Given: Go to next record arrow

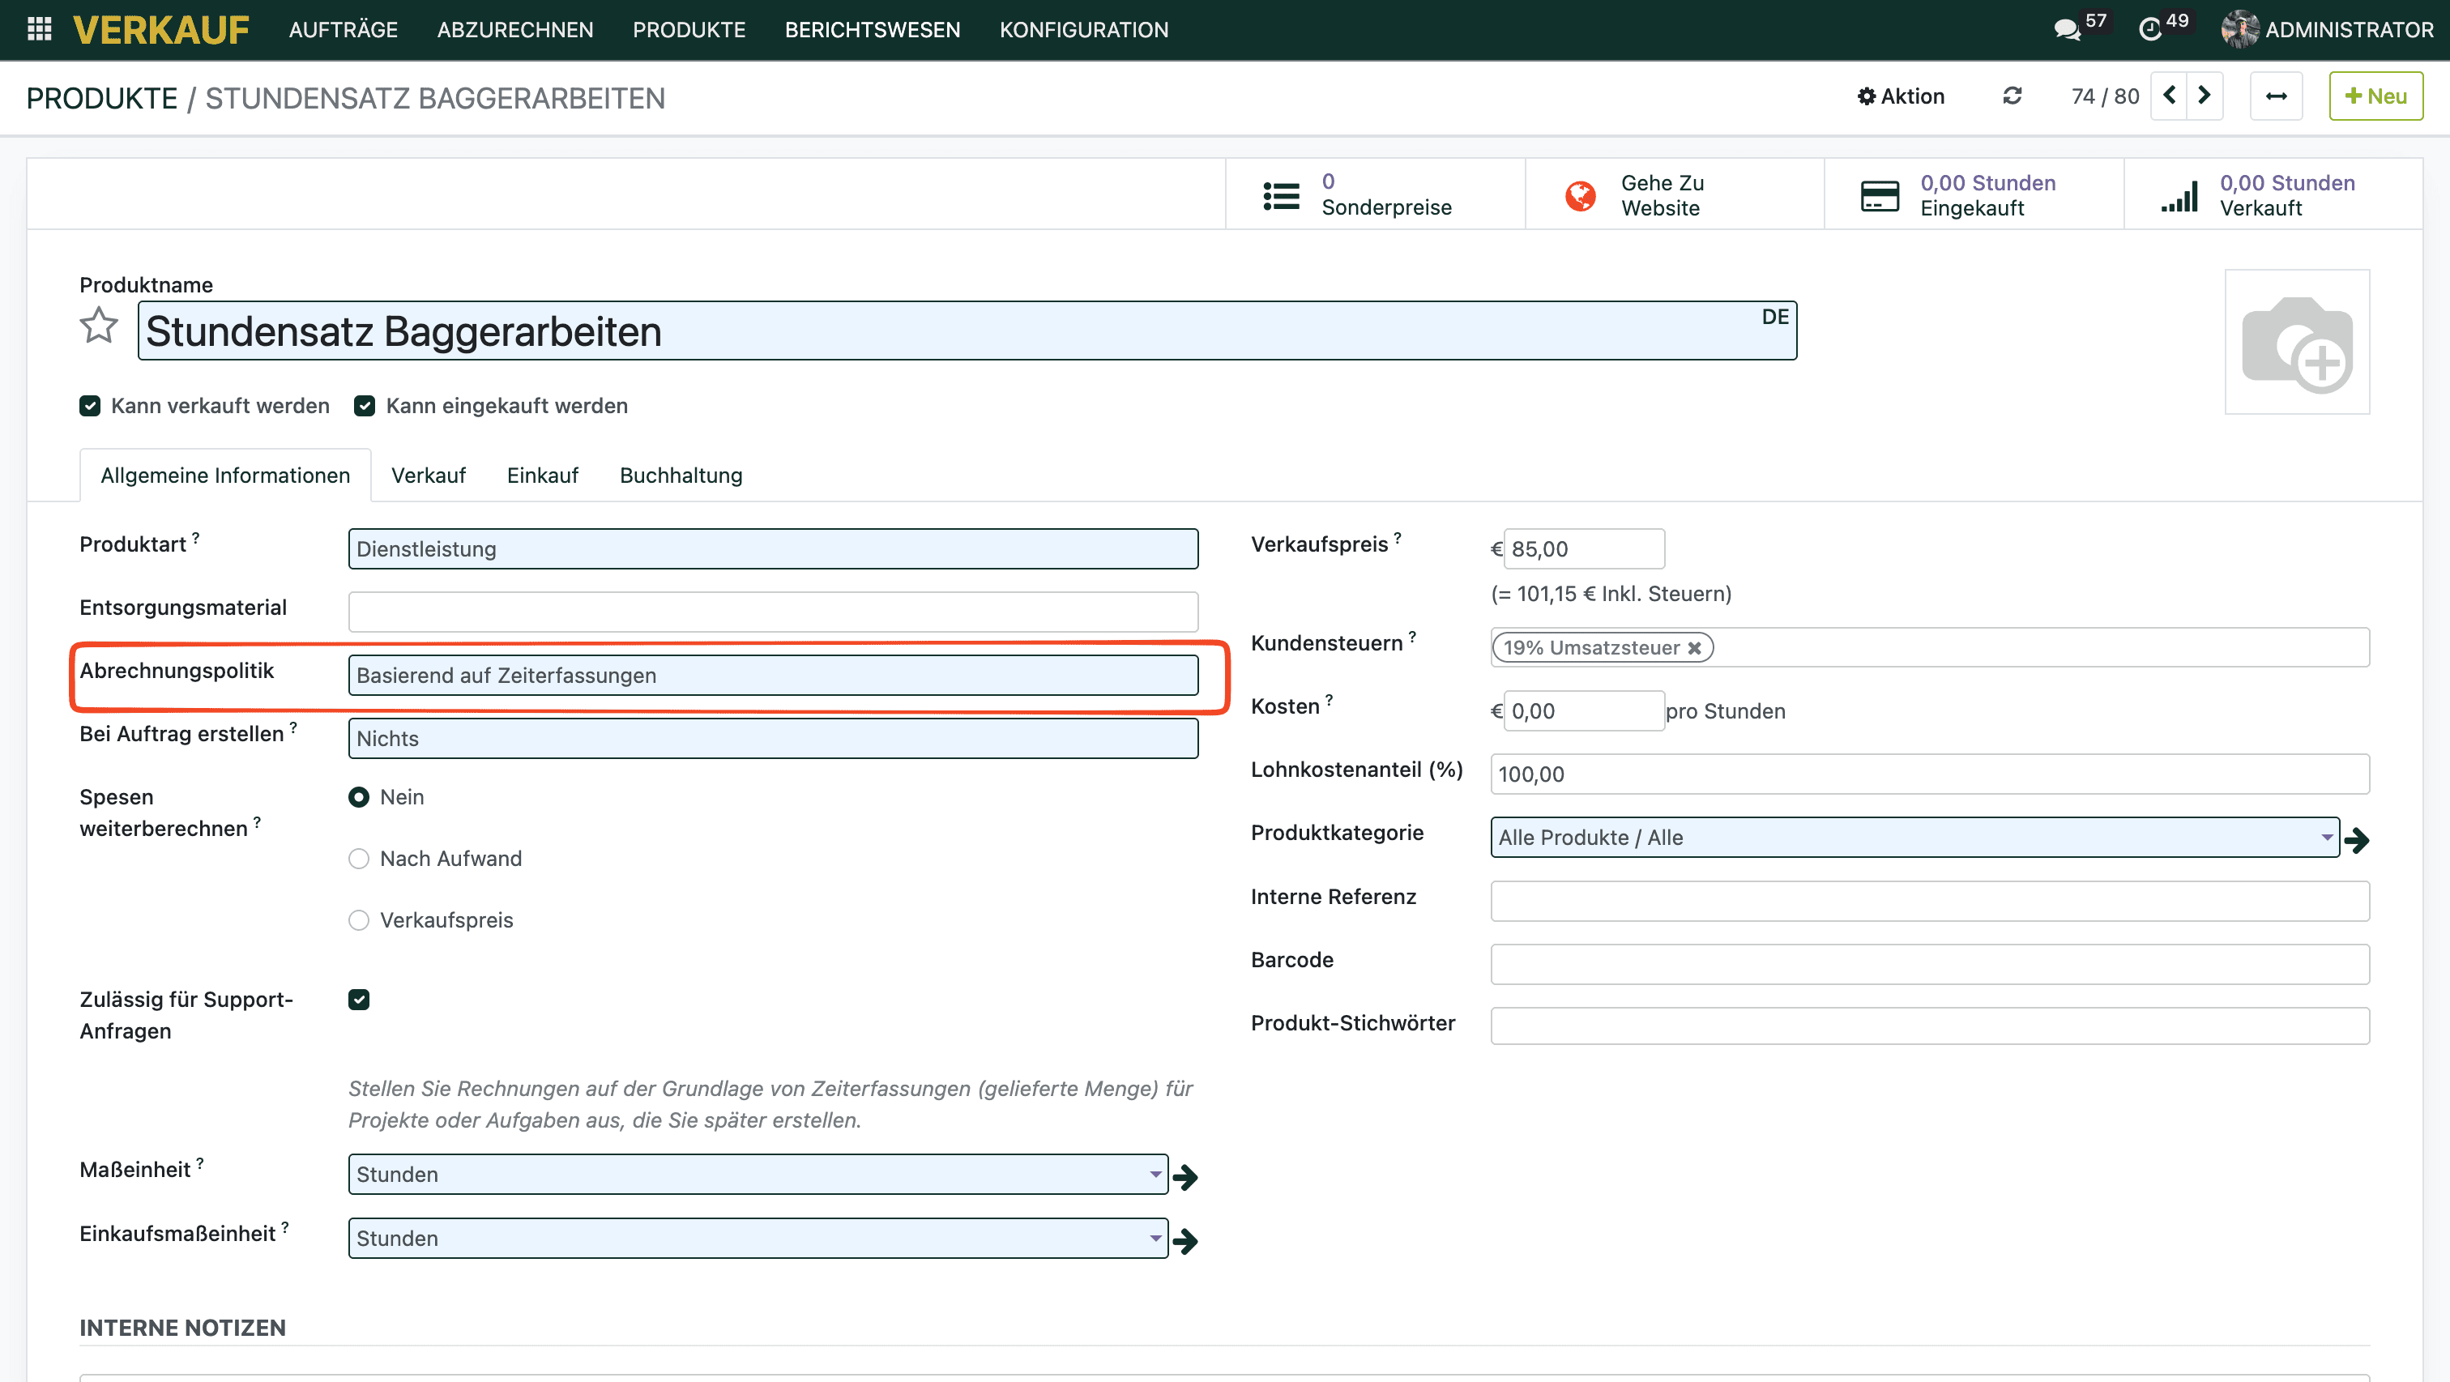Looking at the screenshot, I should (2205, 96).
